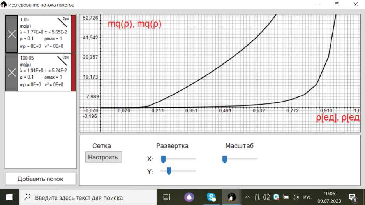
Task: Click the '0,491' x-axis tick label
Action: point(225,110)
